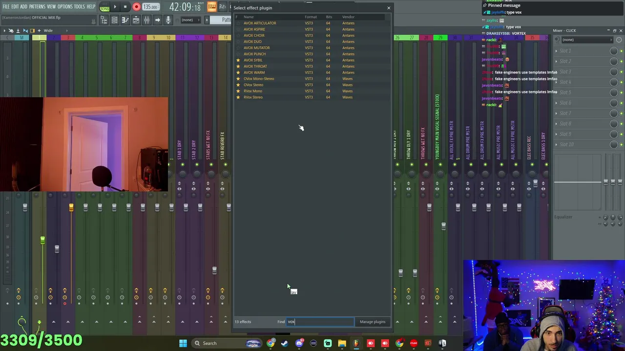Toggle favorite star for AVOX WARM
625x351 pixels.
[238, 73]
